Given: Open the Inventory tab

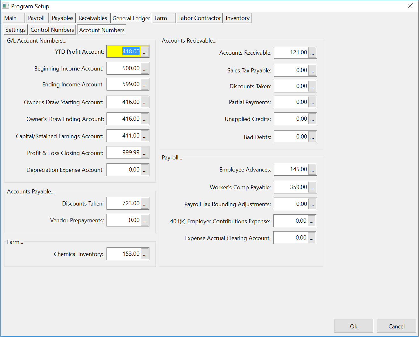Looking at the screenshot, I should pyautogui.click(x=237, y=18).
